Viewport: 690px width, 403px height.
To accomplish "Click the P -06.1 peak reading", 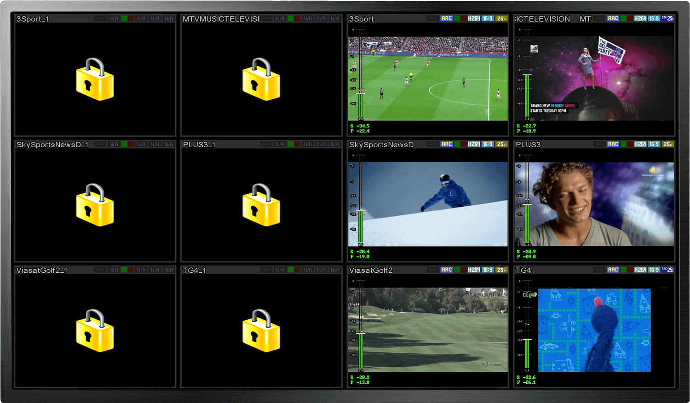I will pyautogui.click(x=526, y=382).
